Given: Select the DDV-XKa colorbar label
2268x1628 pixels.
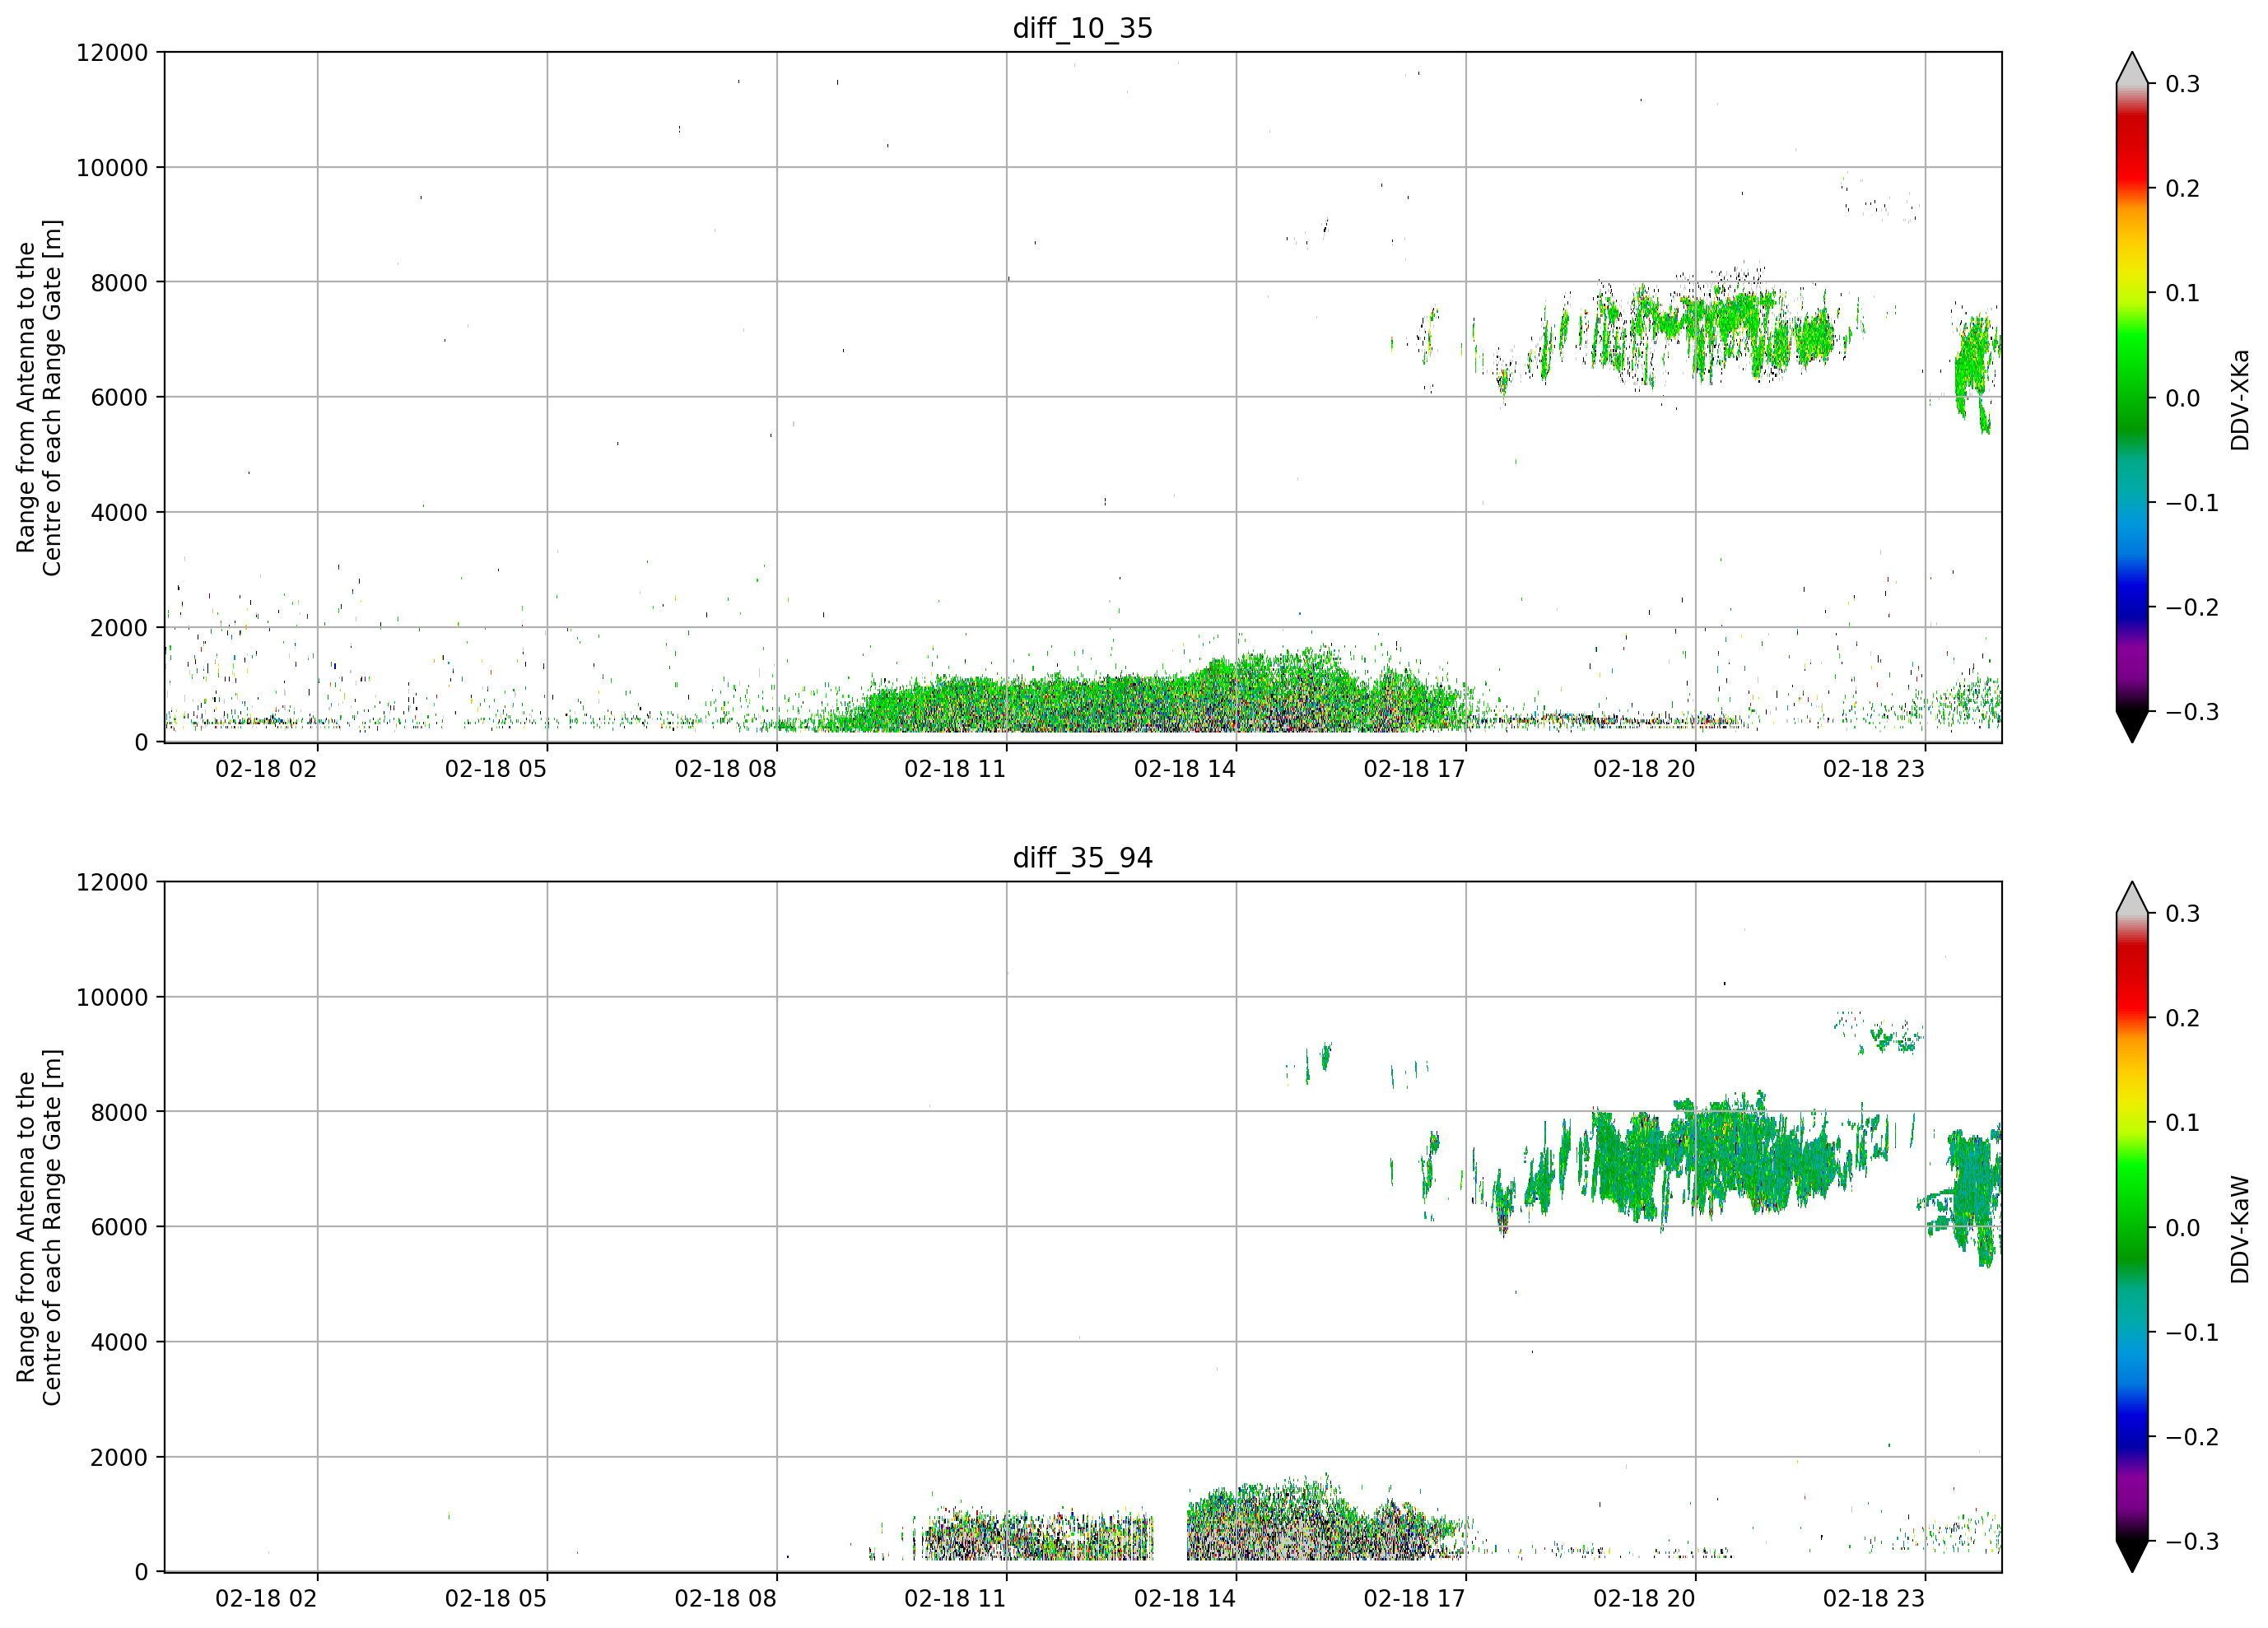Looking at the screenshot, I should [2240, 399].
